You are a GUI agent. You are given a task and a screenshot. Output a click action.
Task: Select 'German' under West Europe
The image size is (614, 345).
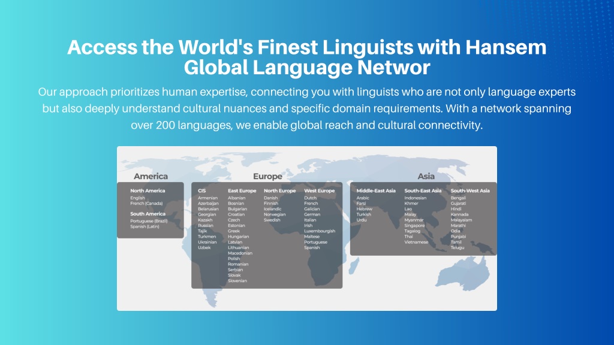click(x=312, y=214)
